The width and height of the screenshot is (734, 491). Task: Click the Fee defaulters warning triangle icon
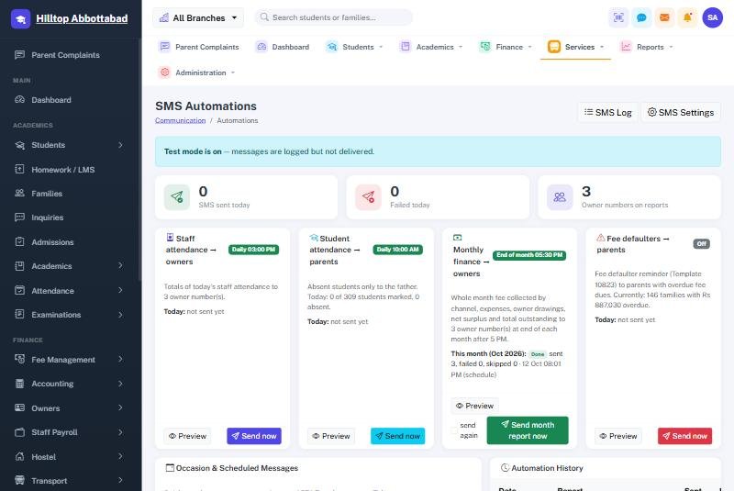[601, 238]
